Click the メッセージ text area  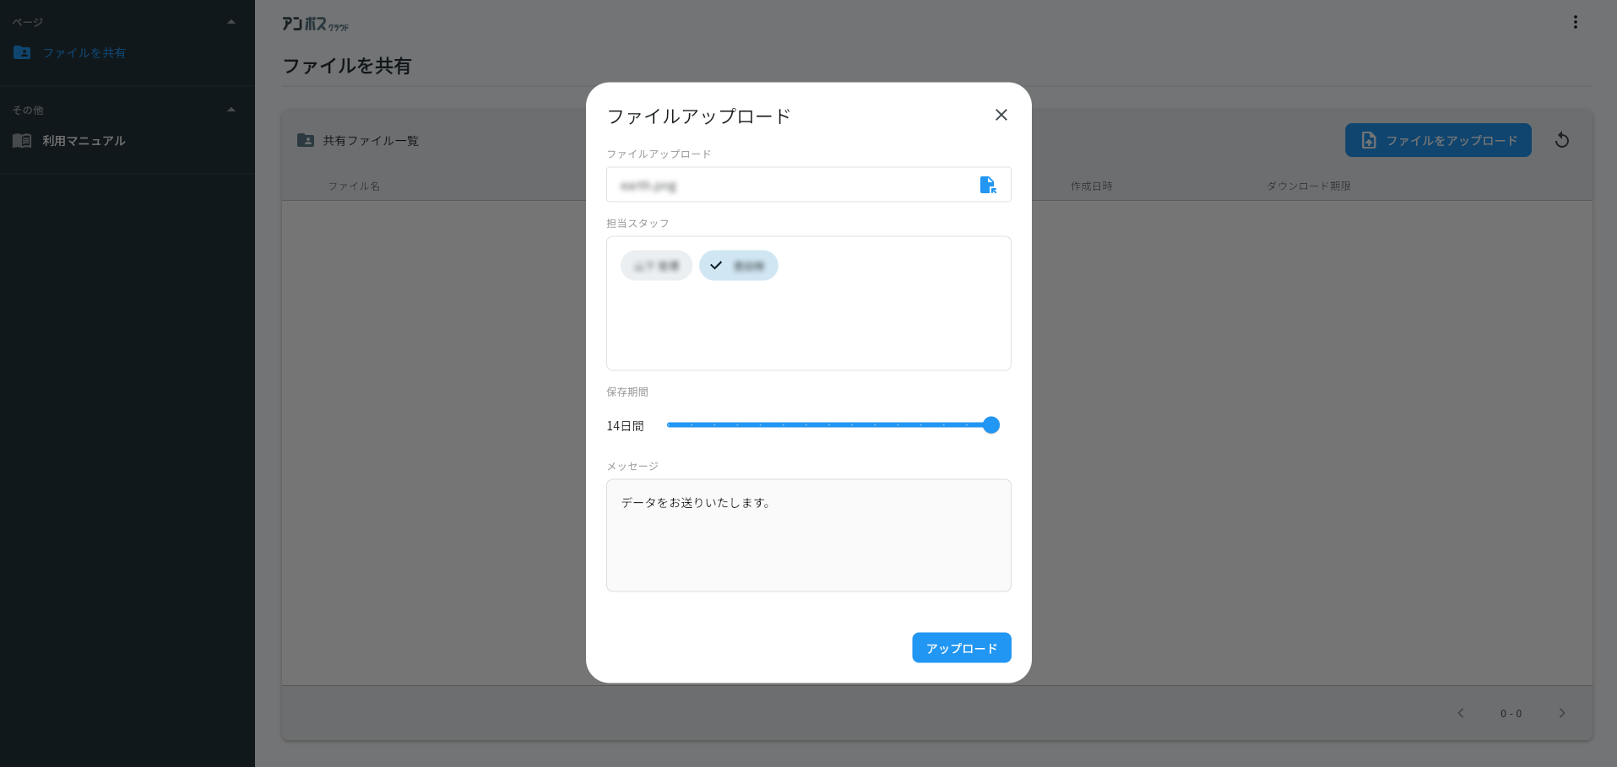tap(808, 536)
